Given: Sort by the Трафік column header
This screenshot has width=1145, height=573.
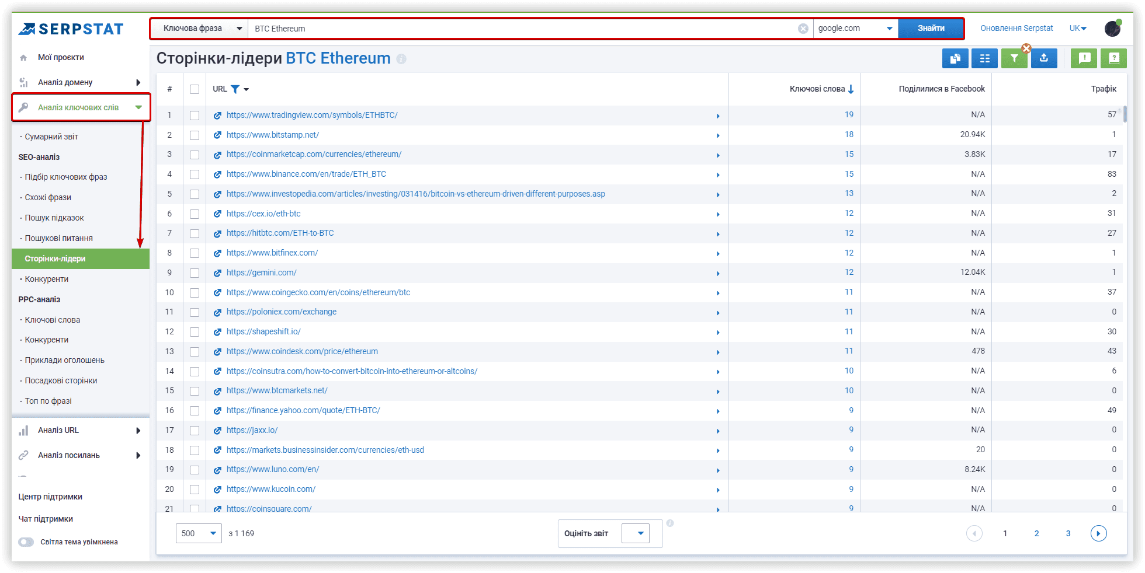Looking at the screenshot, I should 1104,89.
